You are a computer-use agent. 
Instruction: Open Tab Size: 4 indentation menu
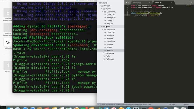click(x=172, y=104)
